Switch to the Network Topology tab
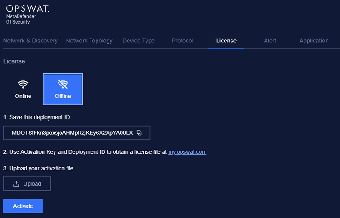 tap(89, 41)
